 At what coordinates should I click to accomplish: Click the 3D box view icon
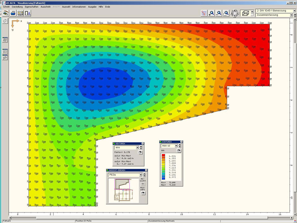tap(245, 13)
